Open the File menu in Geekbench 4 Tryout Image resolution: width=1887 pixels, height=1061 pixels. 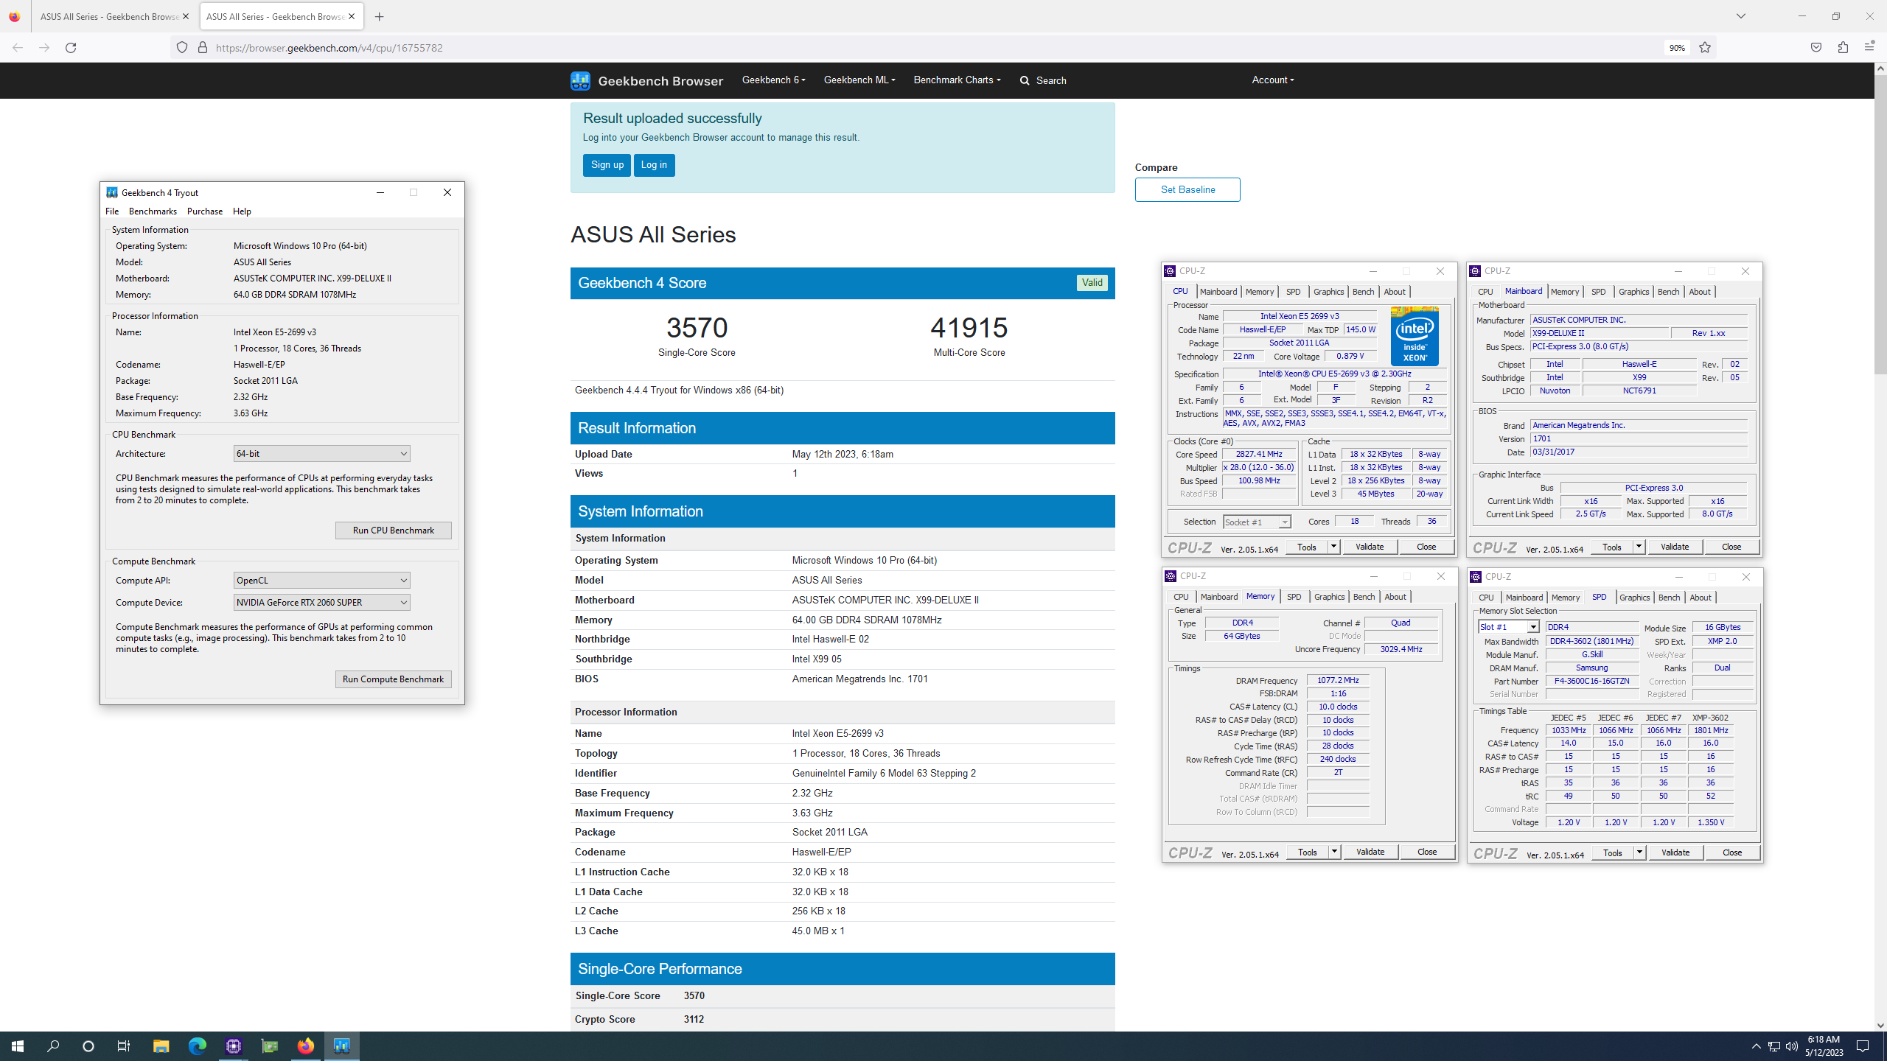(x=112, y=211)
